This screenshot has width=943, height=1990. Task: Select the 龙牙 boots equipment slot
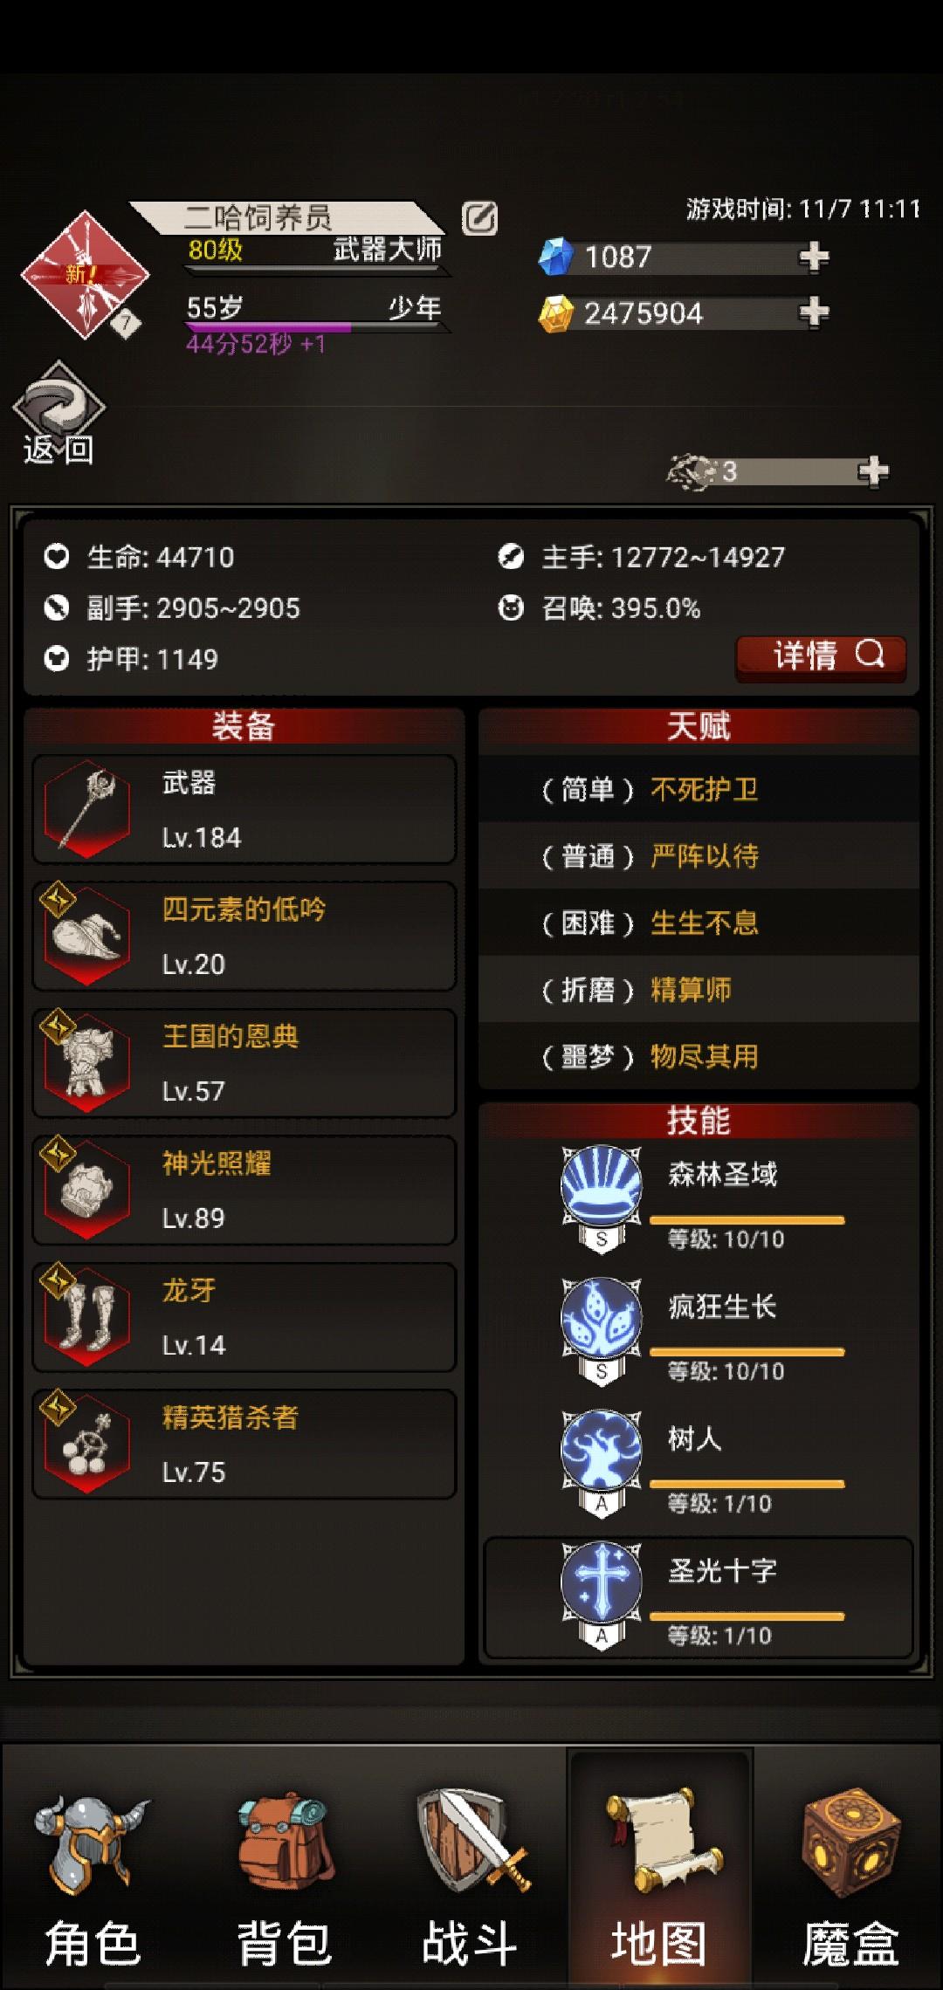(244, 1318)
